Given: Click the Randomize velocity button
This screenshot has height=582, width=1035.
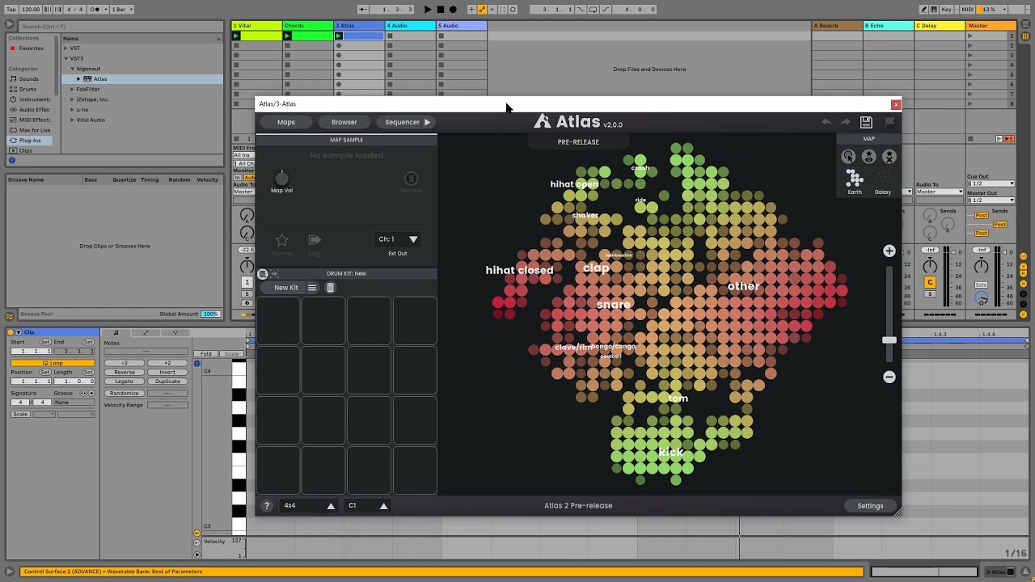Looking at the screenshot, I should click(125, 394).
